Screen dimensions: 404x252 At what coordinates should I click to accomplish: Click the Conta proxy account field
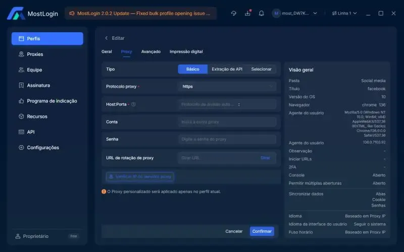click(x=227, y=122)
